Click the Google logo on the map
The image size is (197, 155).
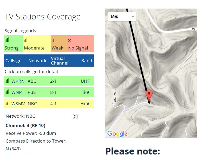(x=117, y=134)
